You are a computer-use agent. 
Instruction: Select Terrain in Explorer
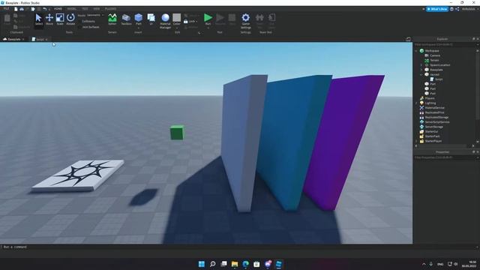tap(434, 60)
